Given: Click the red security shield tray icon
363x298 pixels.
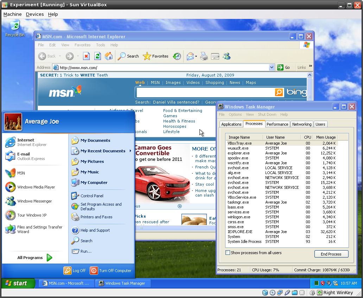Looking at the screenshot, I should tap(323, 283).
